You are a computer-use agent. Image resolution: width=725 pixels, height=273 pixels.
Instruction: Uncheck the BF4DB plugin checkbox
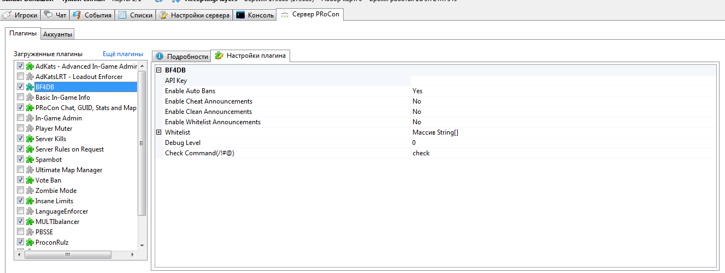click(21, 87)
